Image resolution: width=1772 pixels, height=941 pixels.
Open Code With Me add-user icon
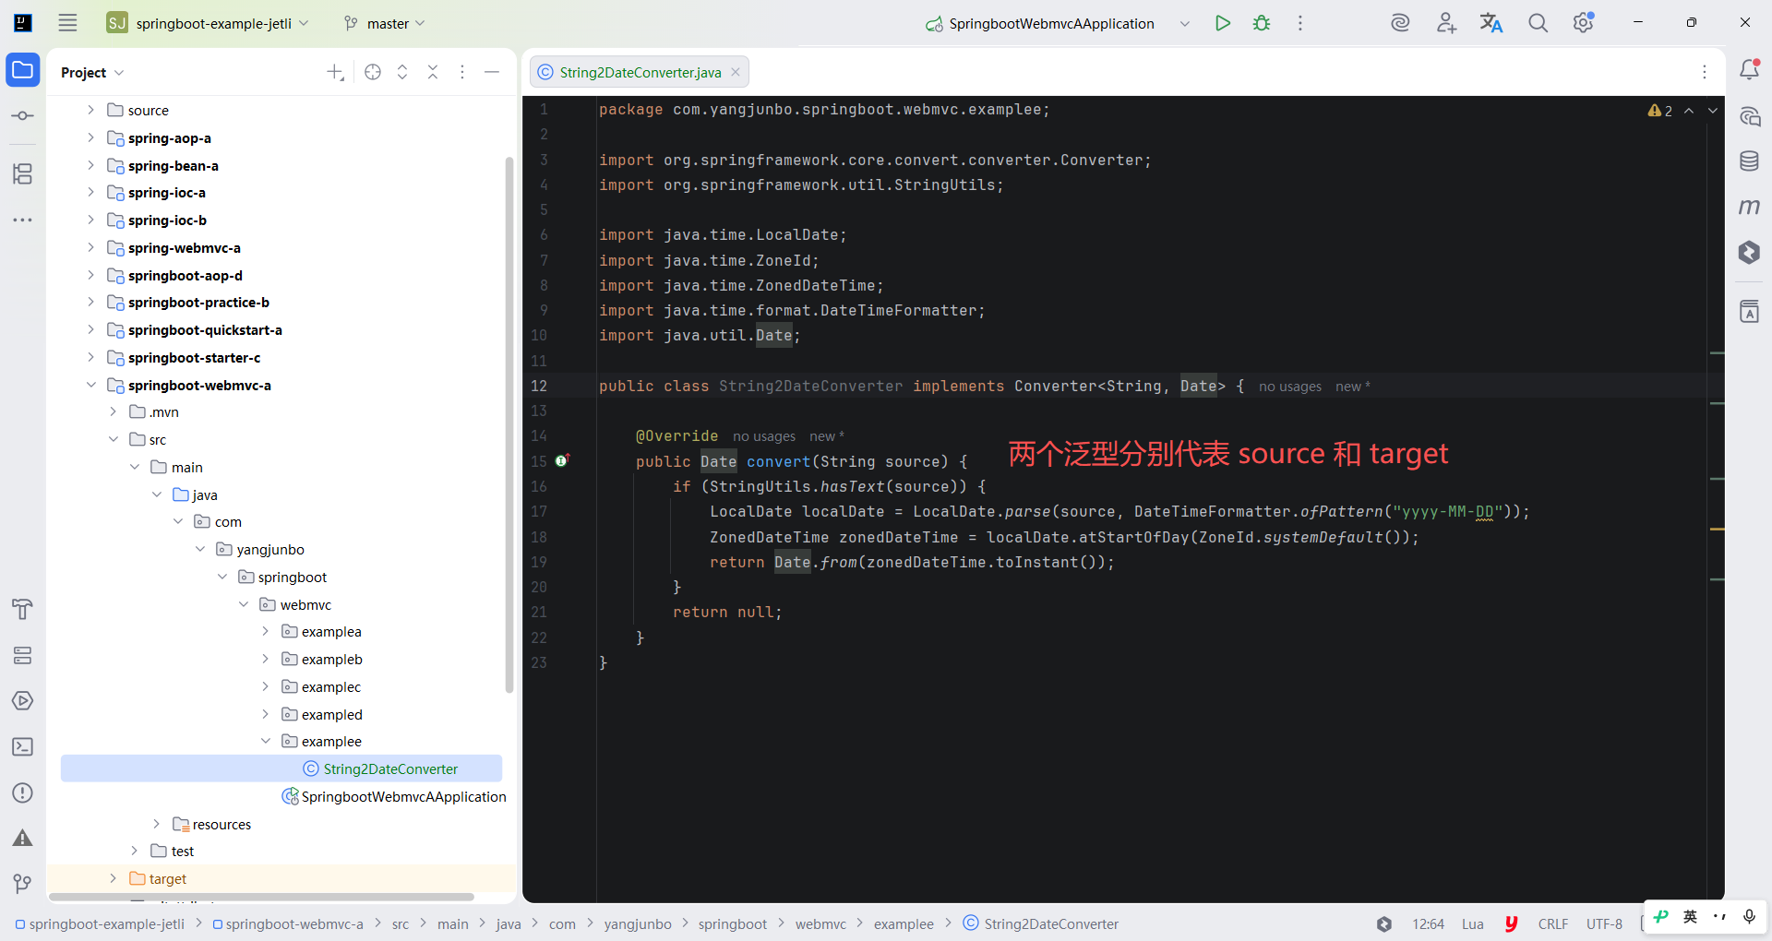click(1446, 23)
